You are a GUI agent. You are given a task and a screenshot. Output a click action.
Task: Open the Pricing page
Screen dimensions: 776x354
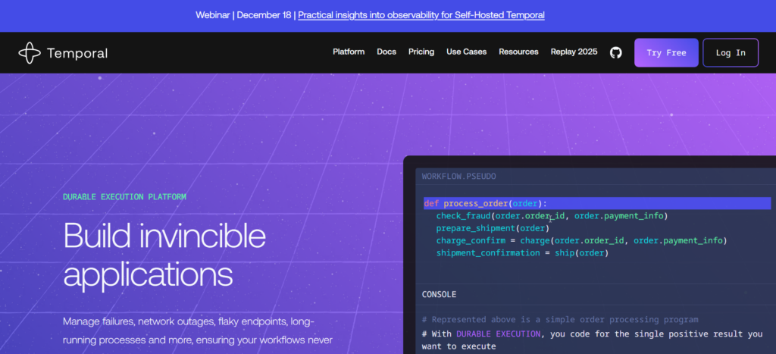click(x=421, y=52)
